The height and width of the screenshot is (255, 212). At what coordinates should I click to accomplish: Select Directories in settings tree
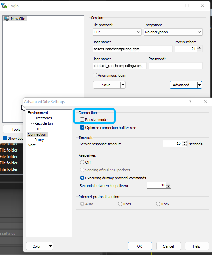pos(43,118)
